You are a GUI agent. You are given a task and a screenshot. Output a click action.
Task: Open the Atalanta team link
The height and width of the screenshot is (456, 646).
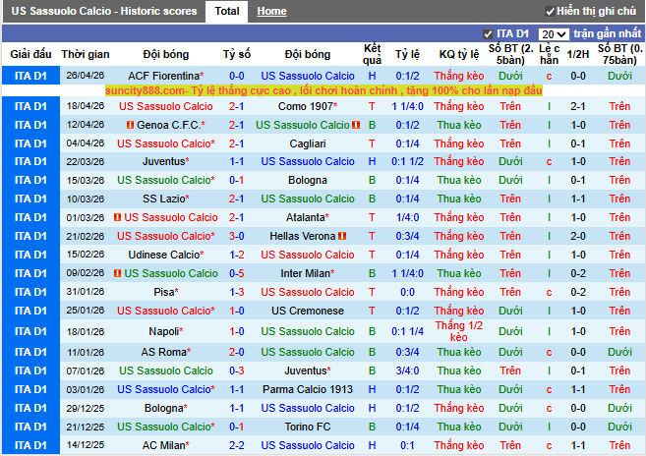(305, 217)
